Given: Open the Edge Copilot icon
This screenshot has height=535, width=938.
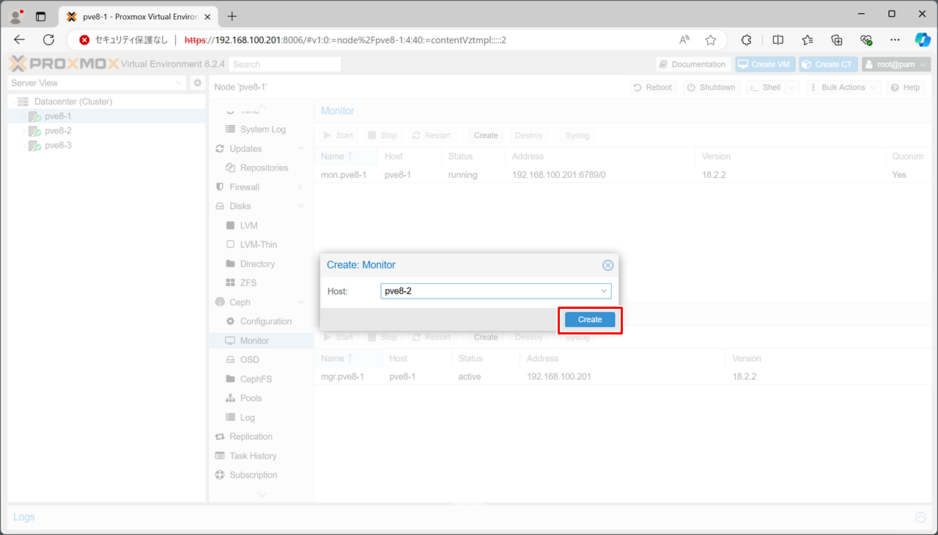Looking at the screenshot, I should point(921,40).
